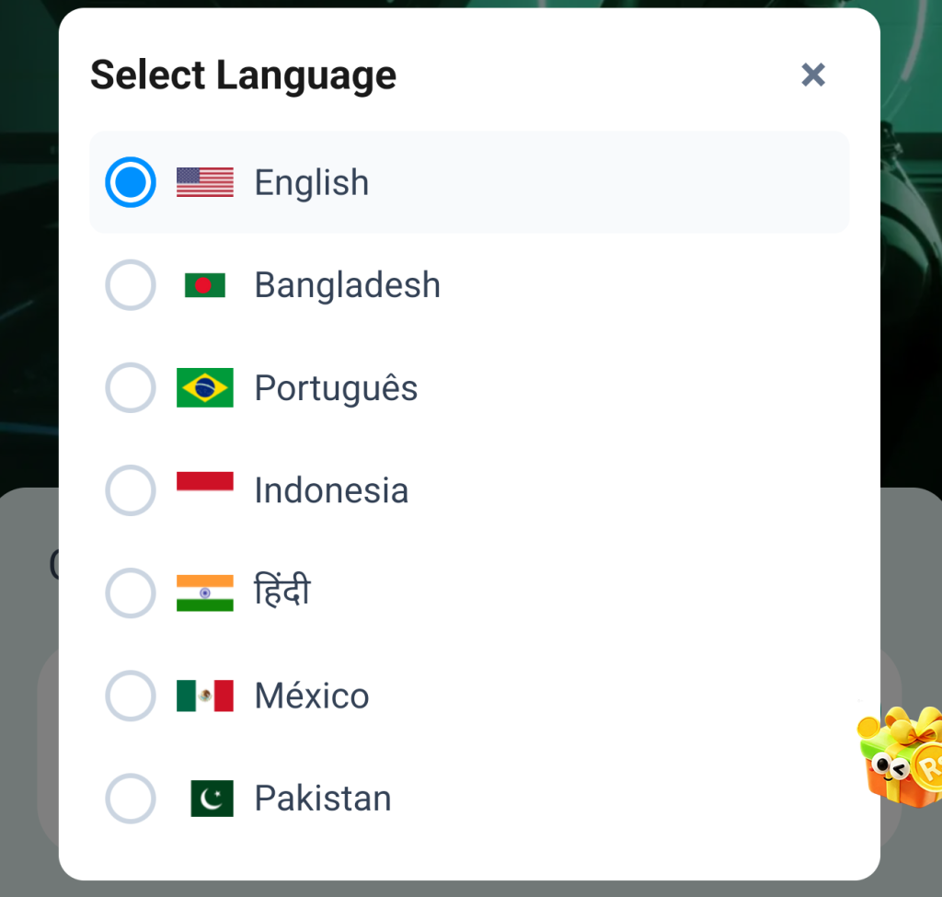Open the gift box reward icon
The width and height of the screenshot is (942, 897).
902,756
